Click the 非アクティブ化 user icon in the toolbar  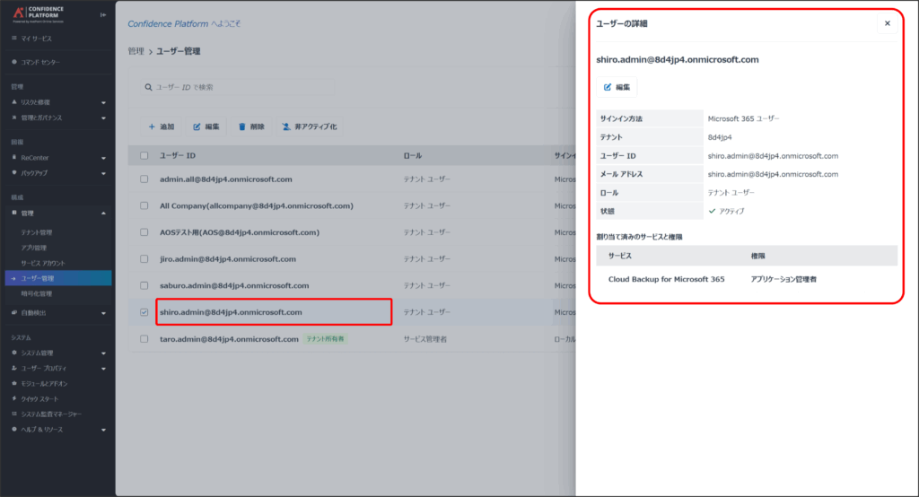tap(285, 127)
